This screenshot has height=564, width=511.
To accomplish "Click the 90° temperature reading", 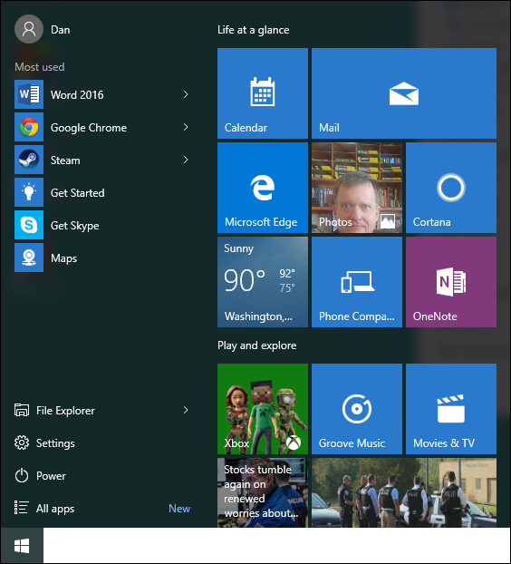I will tap(245, 280).
